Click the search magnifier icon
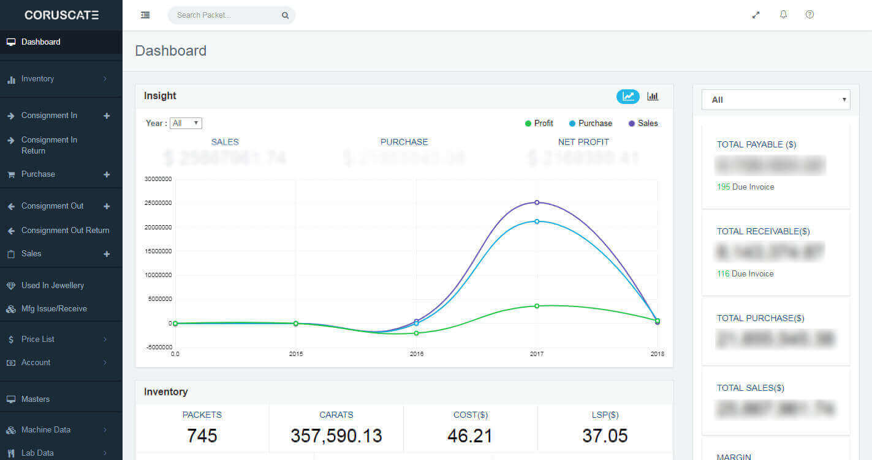This screenshot has width=872, height=460. tap(285, 16)
